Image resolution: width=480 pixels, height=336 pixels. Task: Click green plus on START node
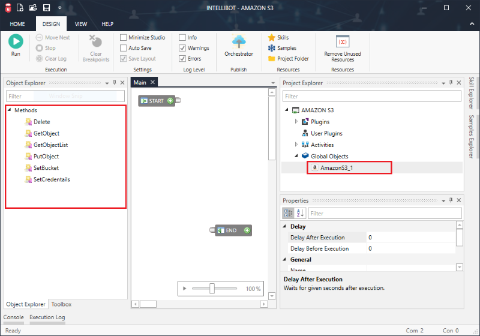click(x=170, y=101)
